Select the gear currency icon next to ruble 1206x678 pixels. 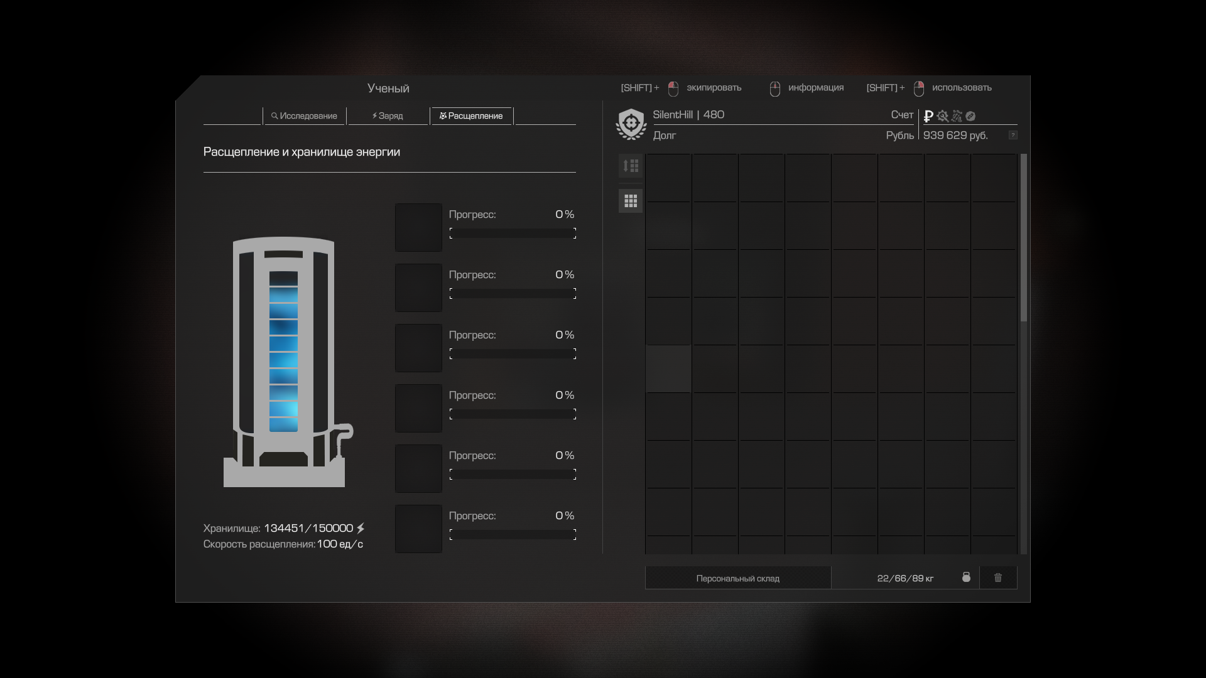point(942,116)
